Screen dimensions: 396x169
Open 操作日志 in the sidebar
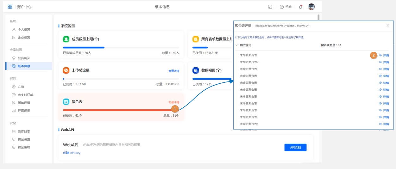point(24,131)
